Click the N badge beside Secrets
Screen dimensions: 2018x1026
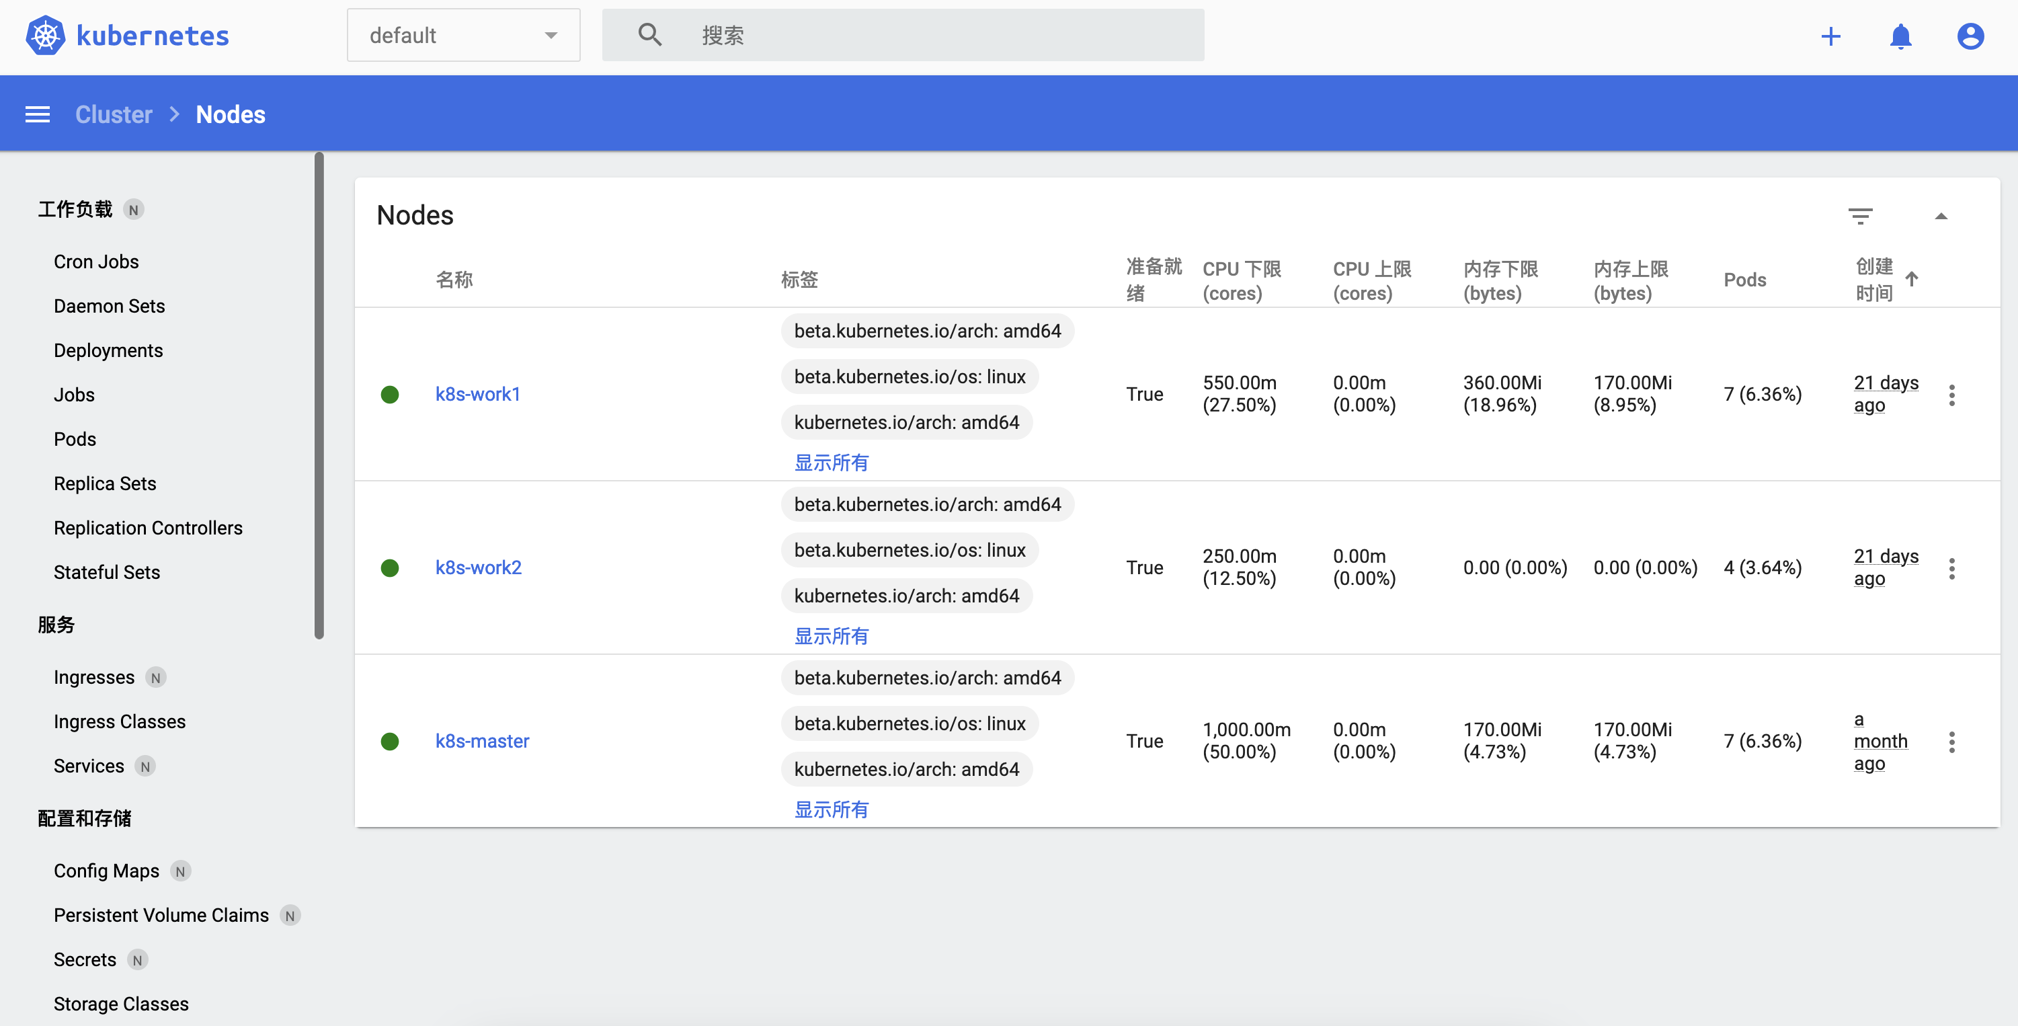[x=137, y=959]
